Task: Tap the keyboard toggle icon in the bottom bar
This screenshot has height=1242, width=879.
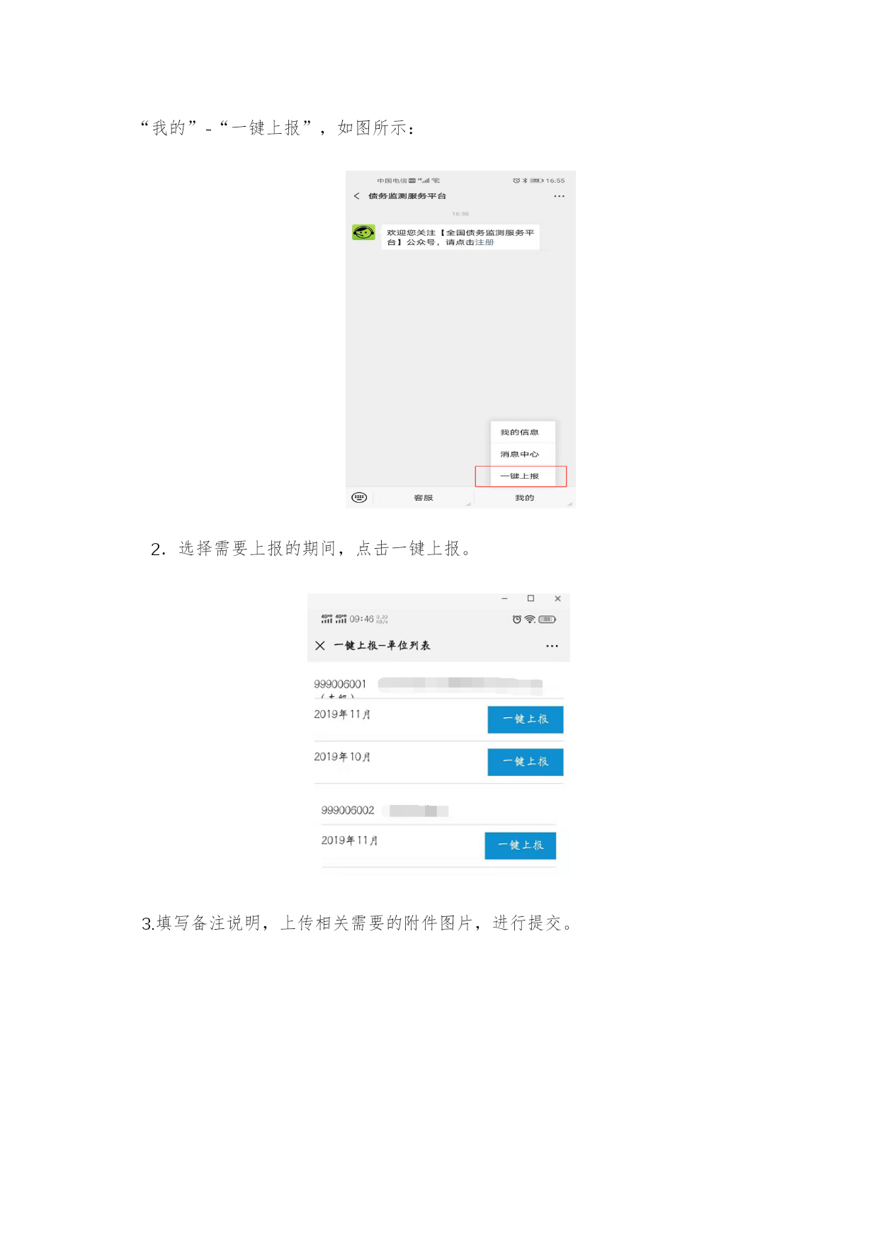Action: 359,498
